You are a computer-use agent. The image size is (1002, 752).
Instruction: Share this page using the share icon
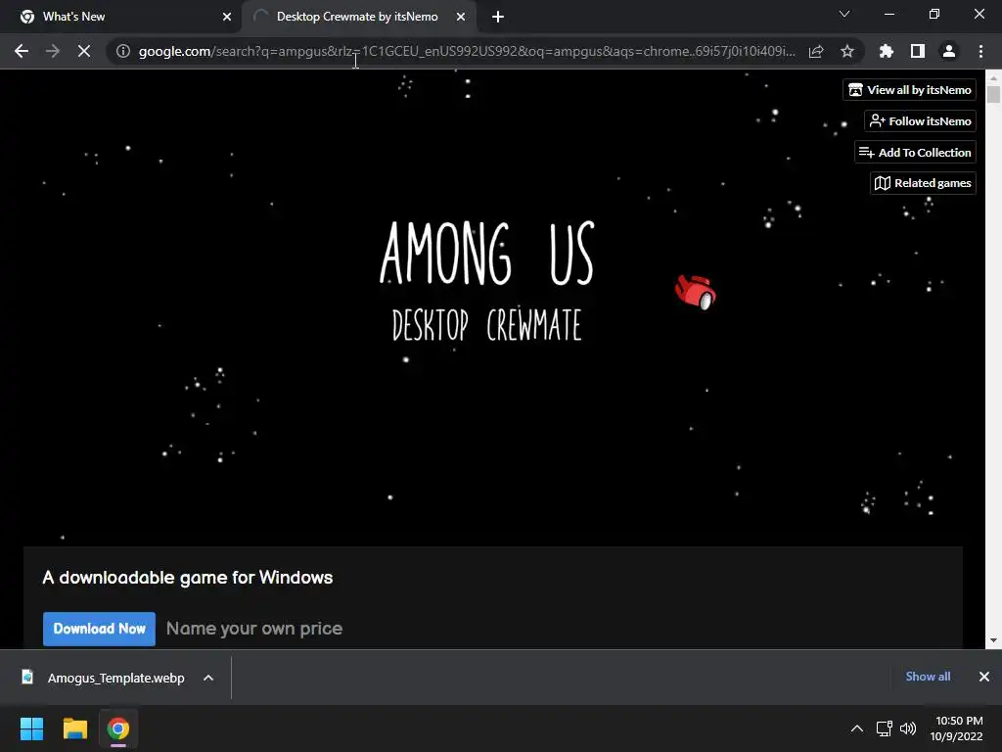pyautogui.click(x=816, y=51)
